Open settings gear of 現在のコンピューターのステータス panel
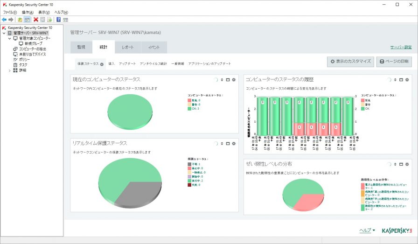The height and width of the screenshot is (244, 418). (x=234, y=80)
